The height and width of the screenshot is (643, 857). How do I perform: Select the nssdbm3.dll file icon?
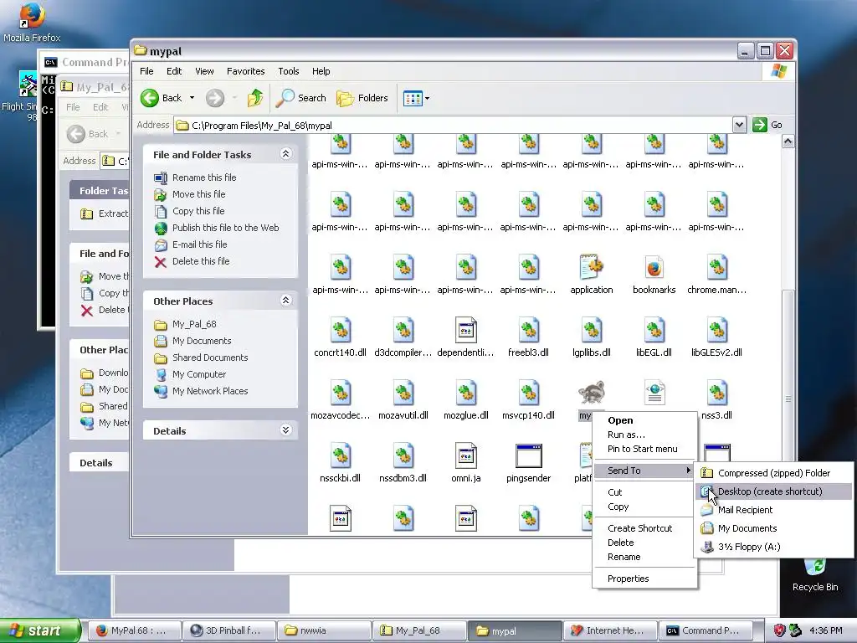(x=403, y=455)
